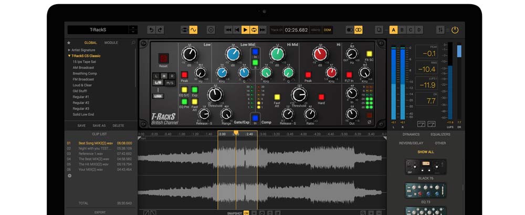Select the highlighted waveform view icon
The width and height of the screenshot is (525, 215).
tap(193, 30)
